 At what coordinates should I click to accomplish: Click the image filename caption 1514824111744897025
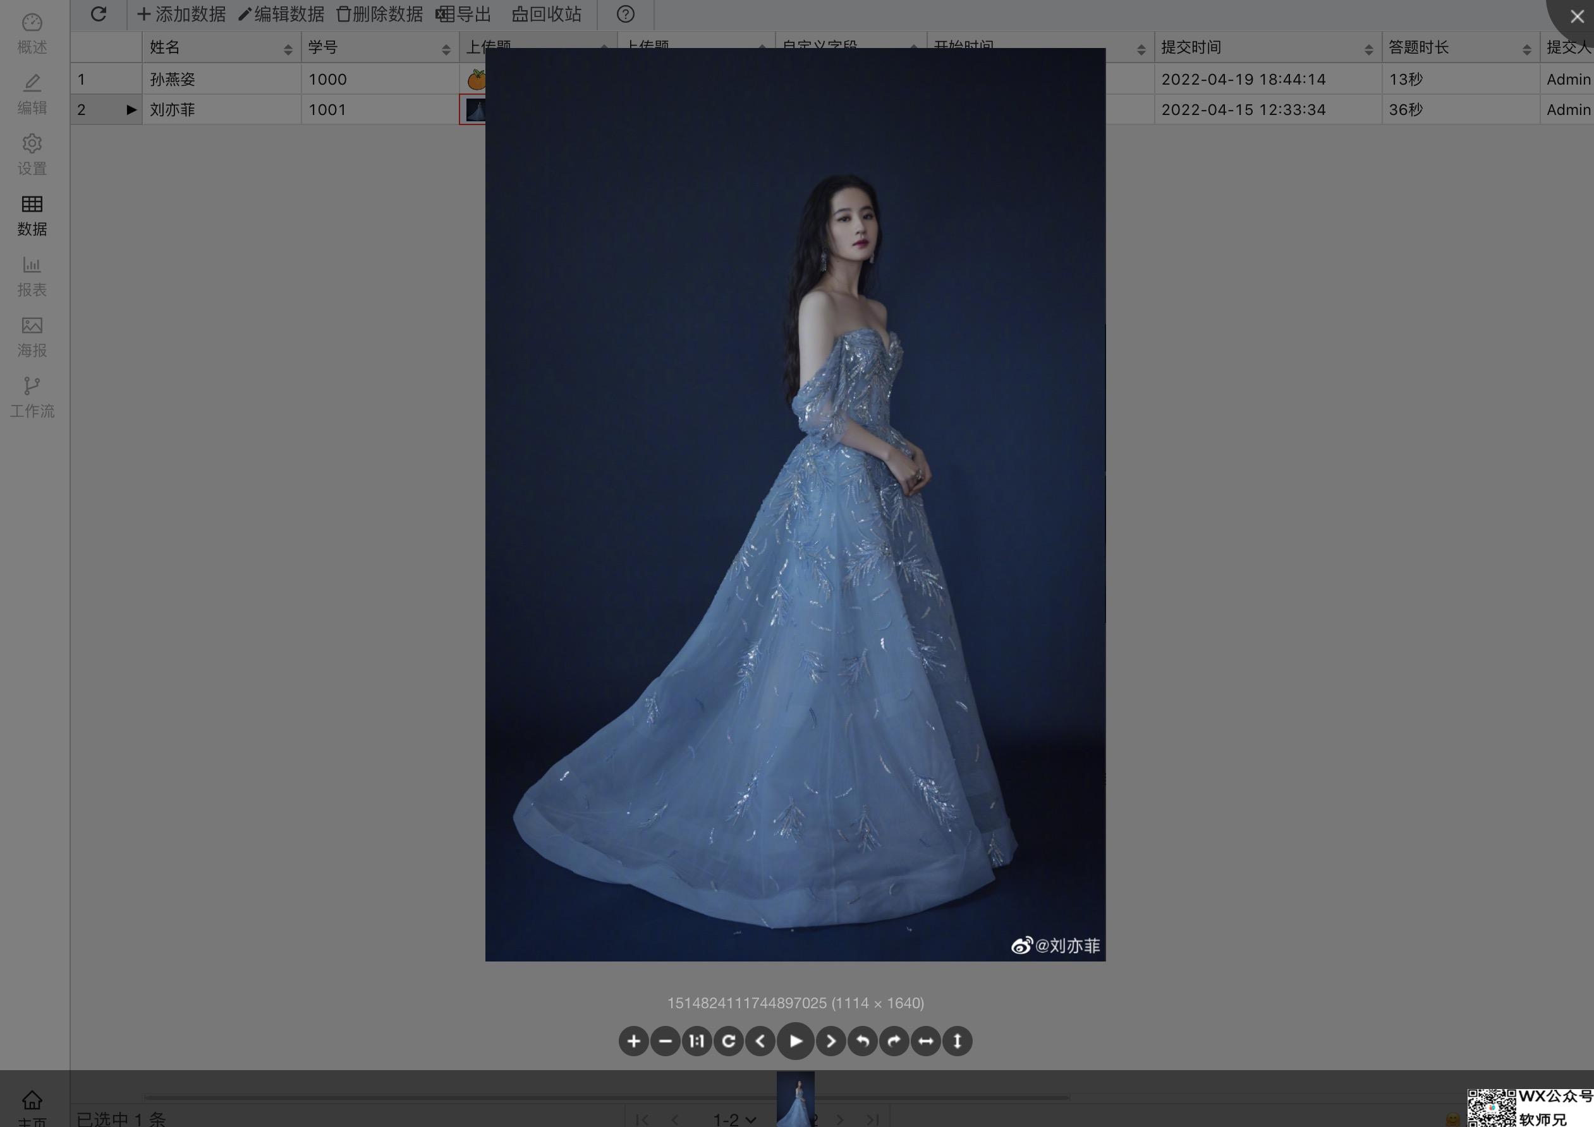point(746,1003)
